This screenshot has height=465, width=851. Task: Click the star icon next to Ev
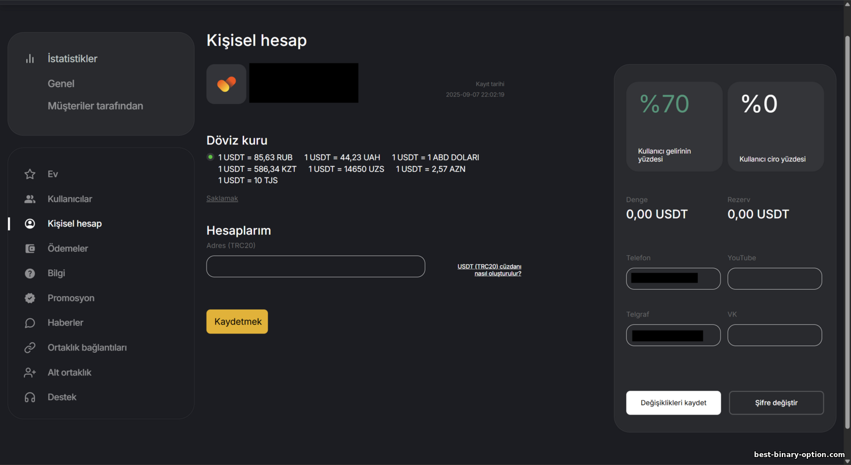click(30, 174)
